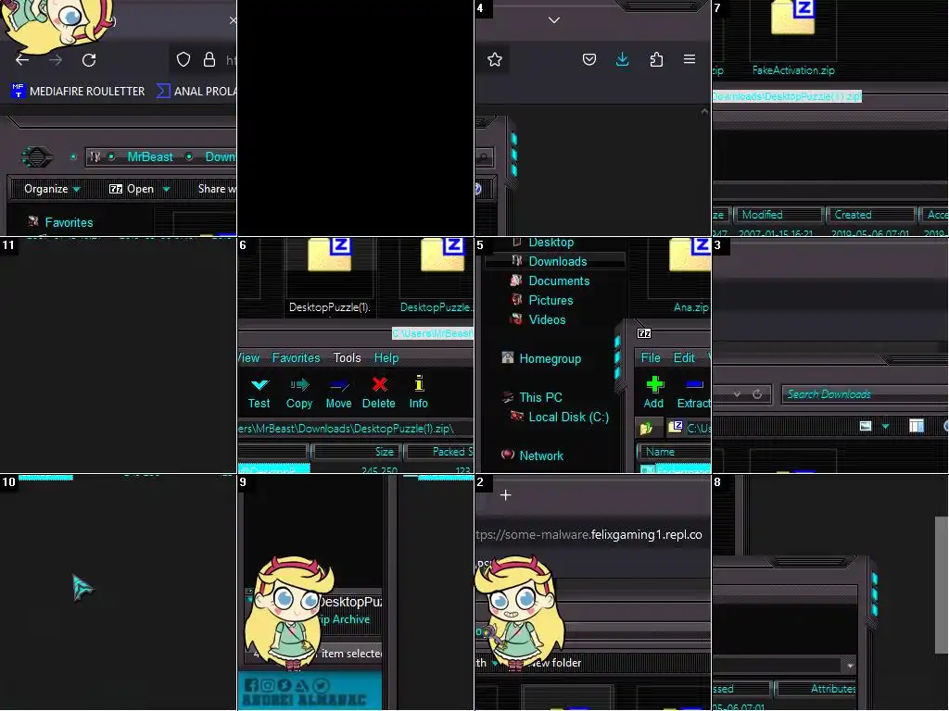Viewport: 949px width, 711px height.
Task: Click the change view icon in Explorer
Action: (x=866, y=426)
